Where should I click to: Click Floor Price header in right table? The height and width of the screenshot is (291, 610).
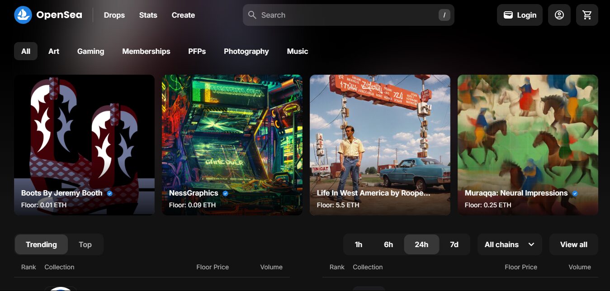(x=521, y=267)
